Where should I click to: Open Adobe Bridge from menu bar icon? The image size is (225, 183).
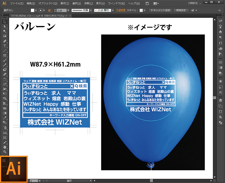pyautogui.click(x=147, y=3)
